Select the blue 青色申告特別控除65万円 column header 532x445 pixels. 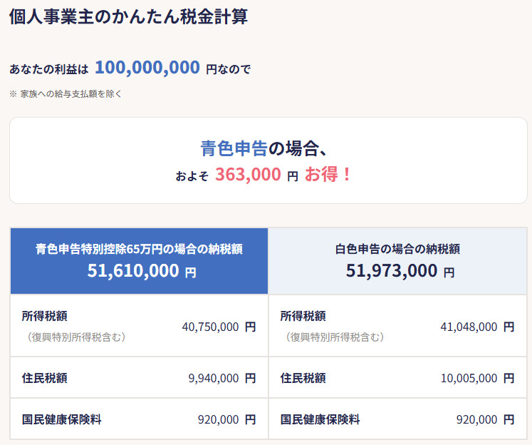[140, 249]
